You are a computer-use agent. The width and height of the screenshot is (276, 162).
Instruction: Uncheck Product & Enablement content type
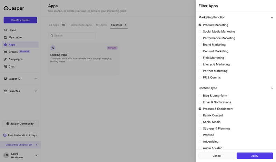200,109
